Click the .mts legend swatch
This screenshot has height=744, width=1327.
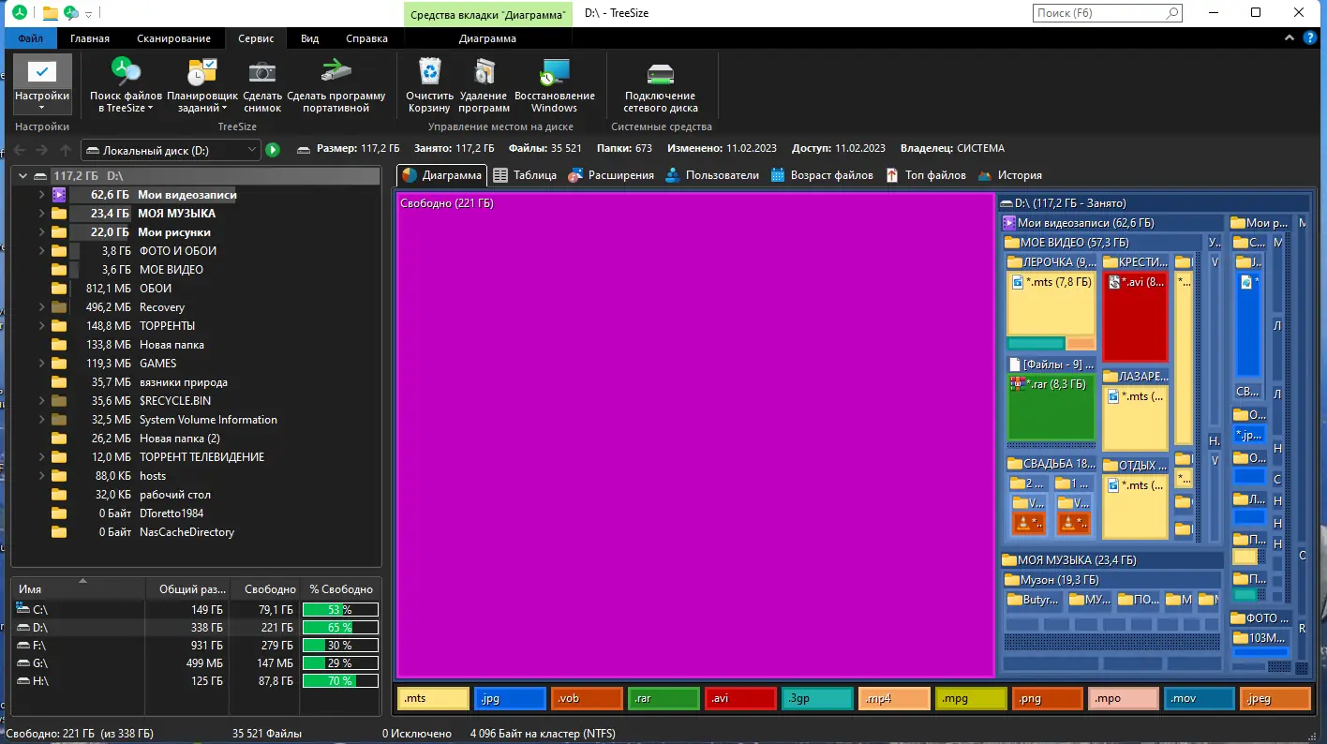point(434,698)
